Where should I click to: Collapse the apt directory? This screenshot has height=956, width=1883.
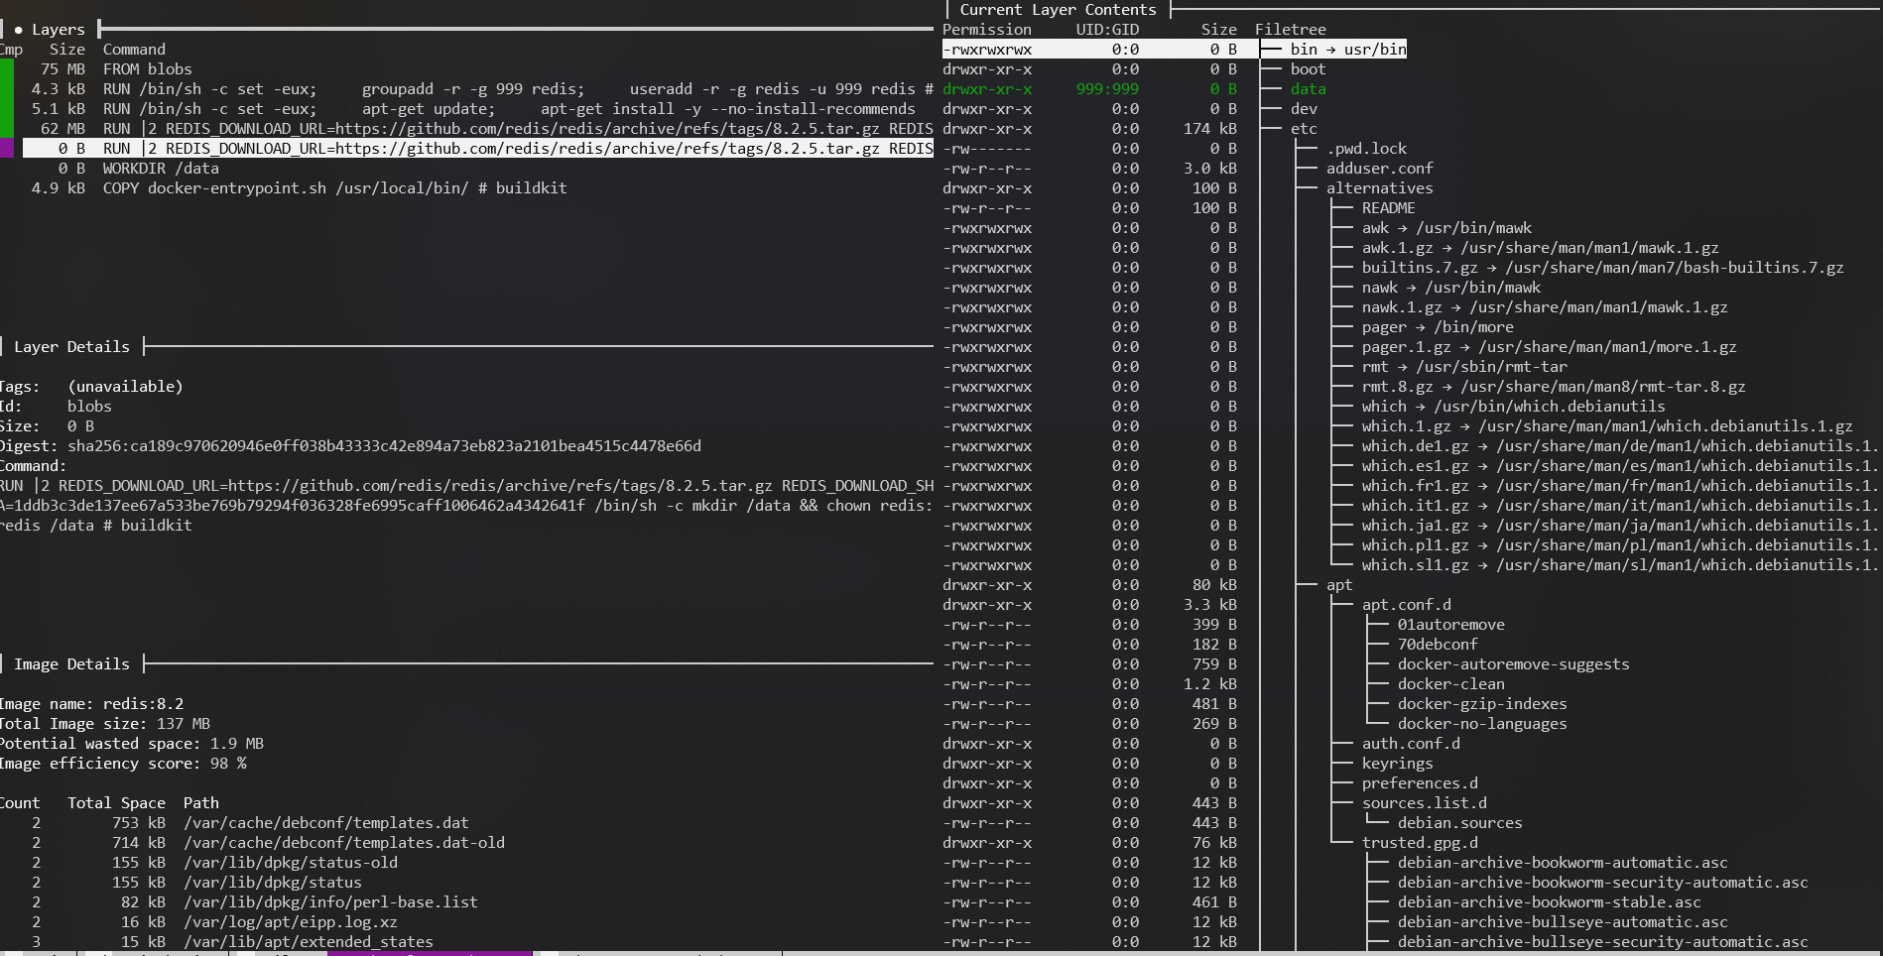click(x=1339, y=585)
